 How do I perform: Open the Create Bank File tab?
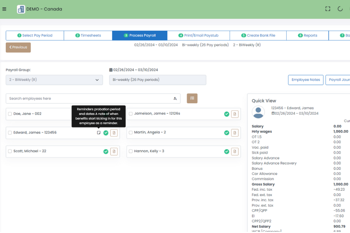point(258,35)
